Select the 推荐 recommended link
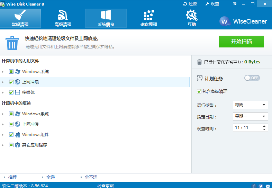 tap(12, 177)
